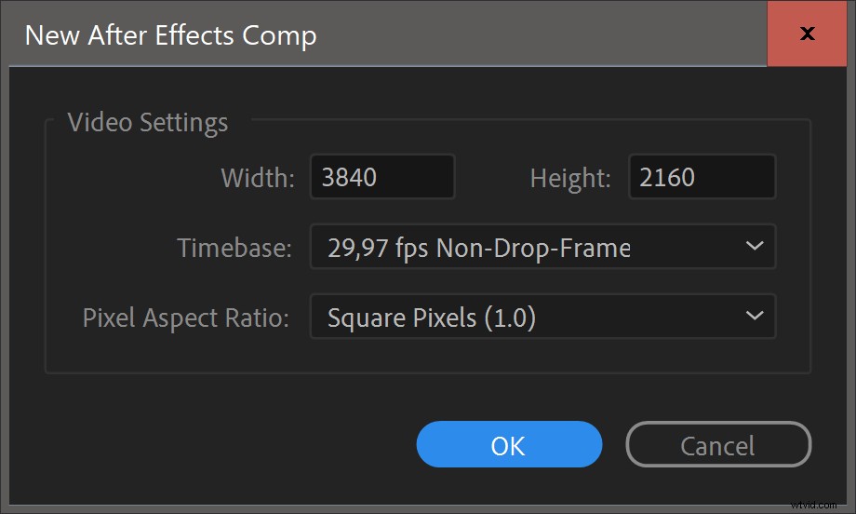Place cursor in the 2160 value

[x=666, y=178]
